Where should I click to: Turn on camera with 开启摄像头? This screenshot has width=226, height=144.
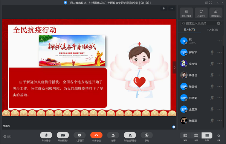tap(63, 135)
